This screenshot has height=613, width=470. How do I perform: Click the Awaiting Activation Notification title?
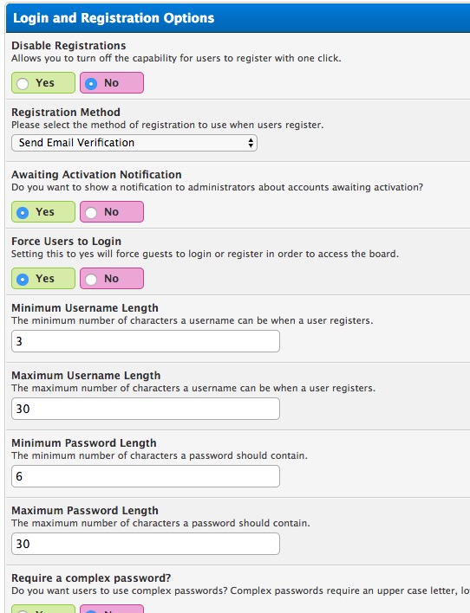point(96,174)
